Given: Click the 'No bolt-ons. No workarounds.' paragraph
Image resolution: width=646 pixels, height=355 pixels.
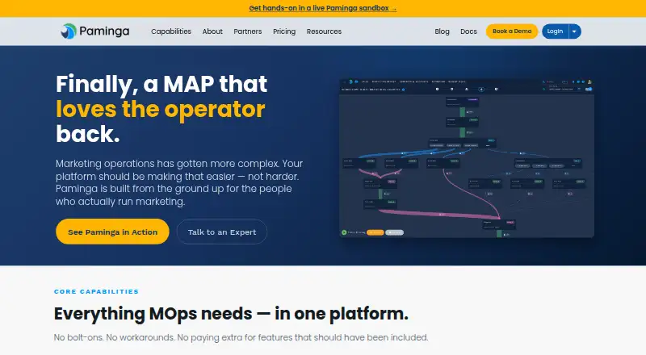Looking at the screenshot, I should [241, 337].
